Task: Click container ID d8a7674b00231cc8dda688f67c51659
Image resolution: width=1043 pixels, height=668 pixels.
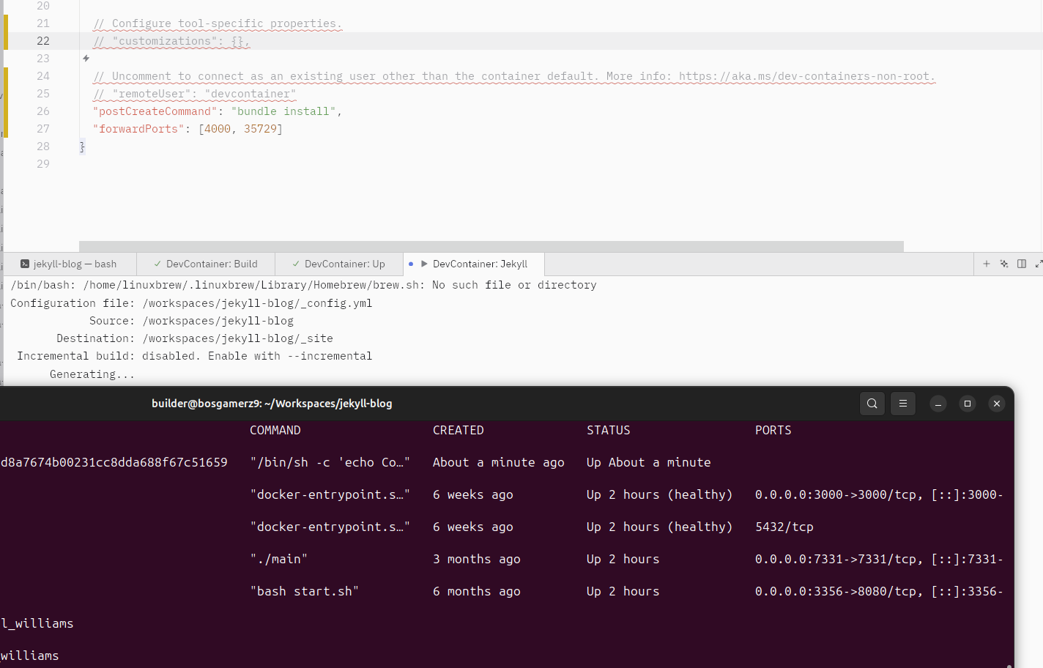Action: click(x=114, y=462)
